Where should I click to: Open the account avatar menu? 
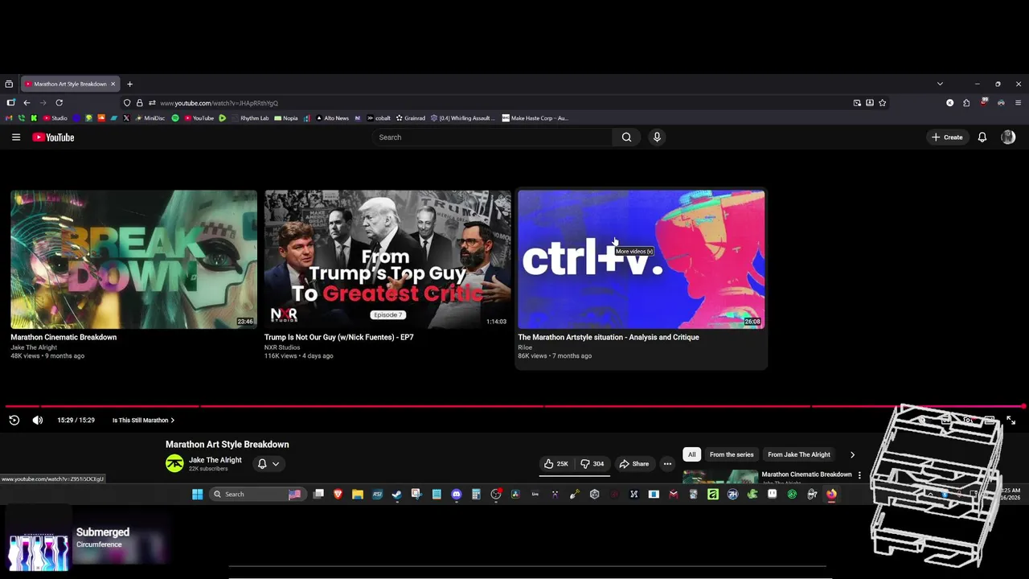pyautogui.click(x=1008, y=138)
